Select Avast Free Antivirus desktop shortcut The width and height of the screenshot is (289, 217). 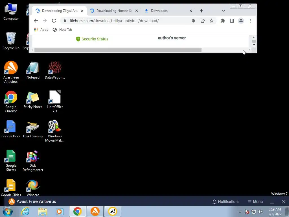(11, 72)
